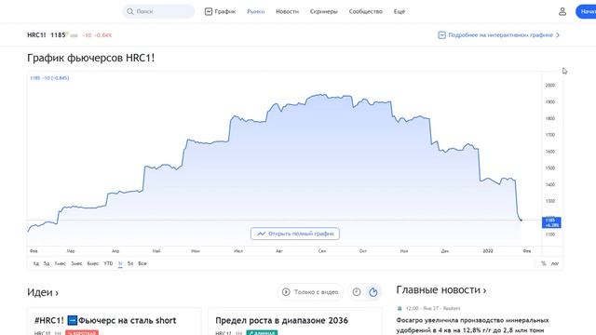Click the play icon in Только с видео
The image size is (596, 335).
point(286,291)
